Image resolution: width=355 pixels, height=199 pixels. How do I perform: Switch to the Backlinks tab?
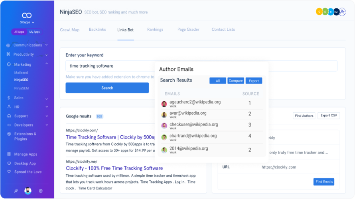(x=97, y=29)
